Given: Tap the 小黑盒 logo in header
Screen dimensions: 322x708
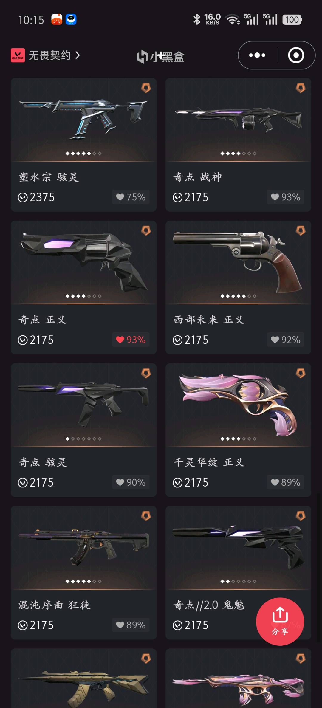Looking at the screenshot, I should [x=160, y=56].
